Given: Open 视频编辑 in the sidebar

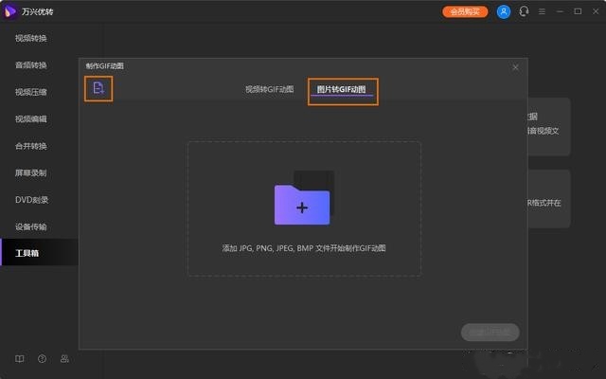Looking at the screenshot, I should [31, 119].
